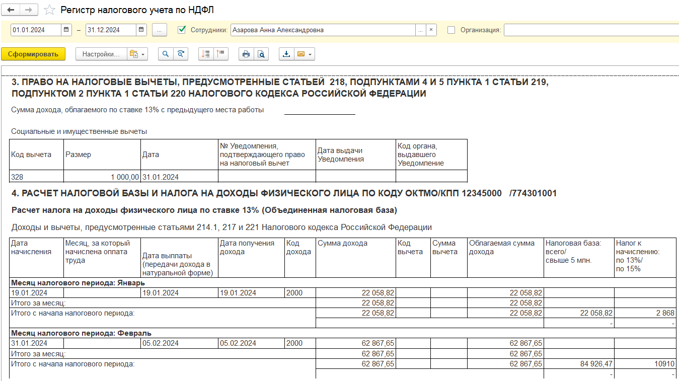Open employee selection list ellipsis button

[x=421, y=30]
